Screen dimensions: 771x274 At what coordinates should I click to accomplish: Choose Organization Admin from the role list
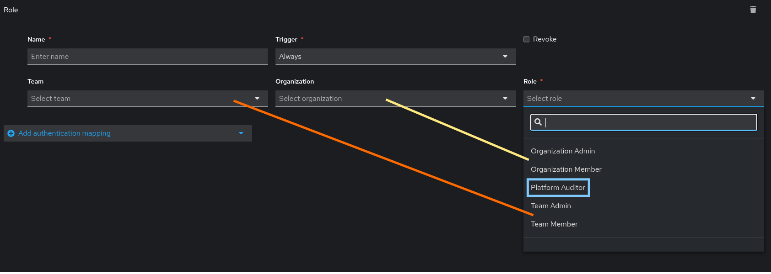click(x=563, y=151)
